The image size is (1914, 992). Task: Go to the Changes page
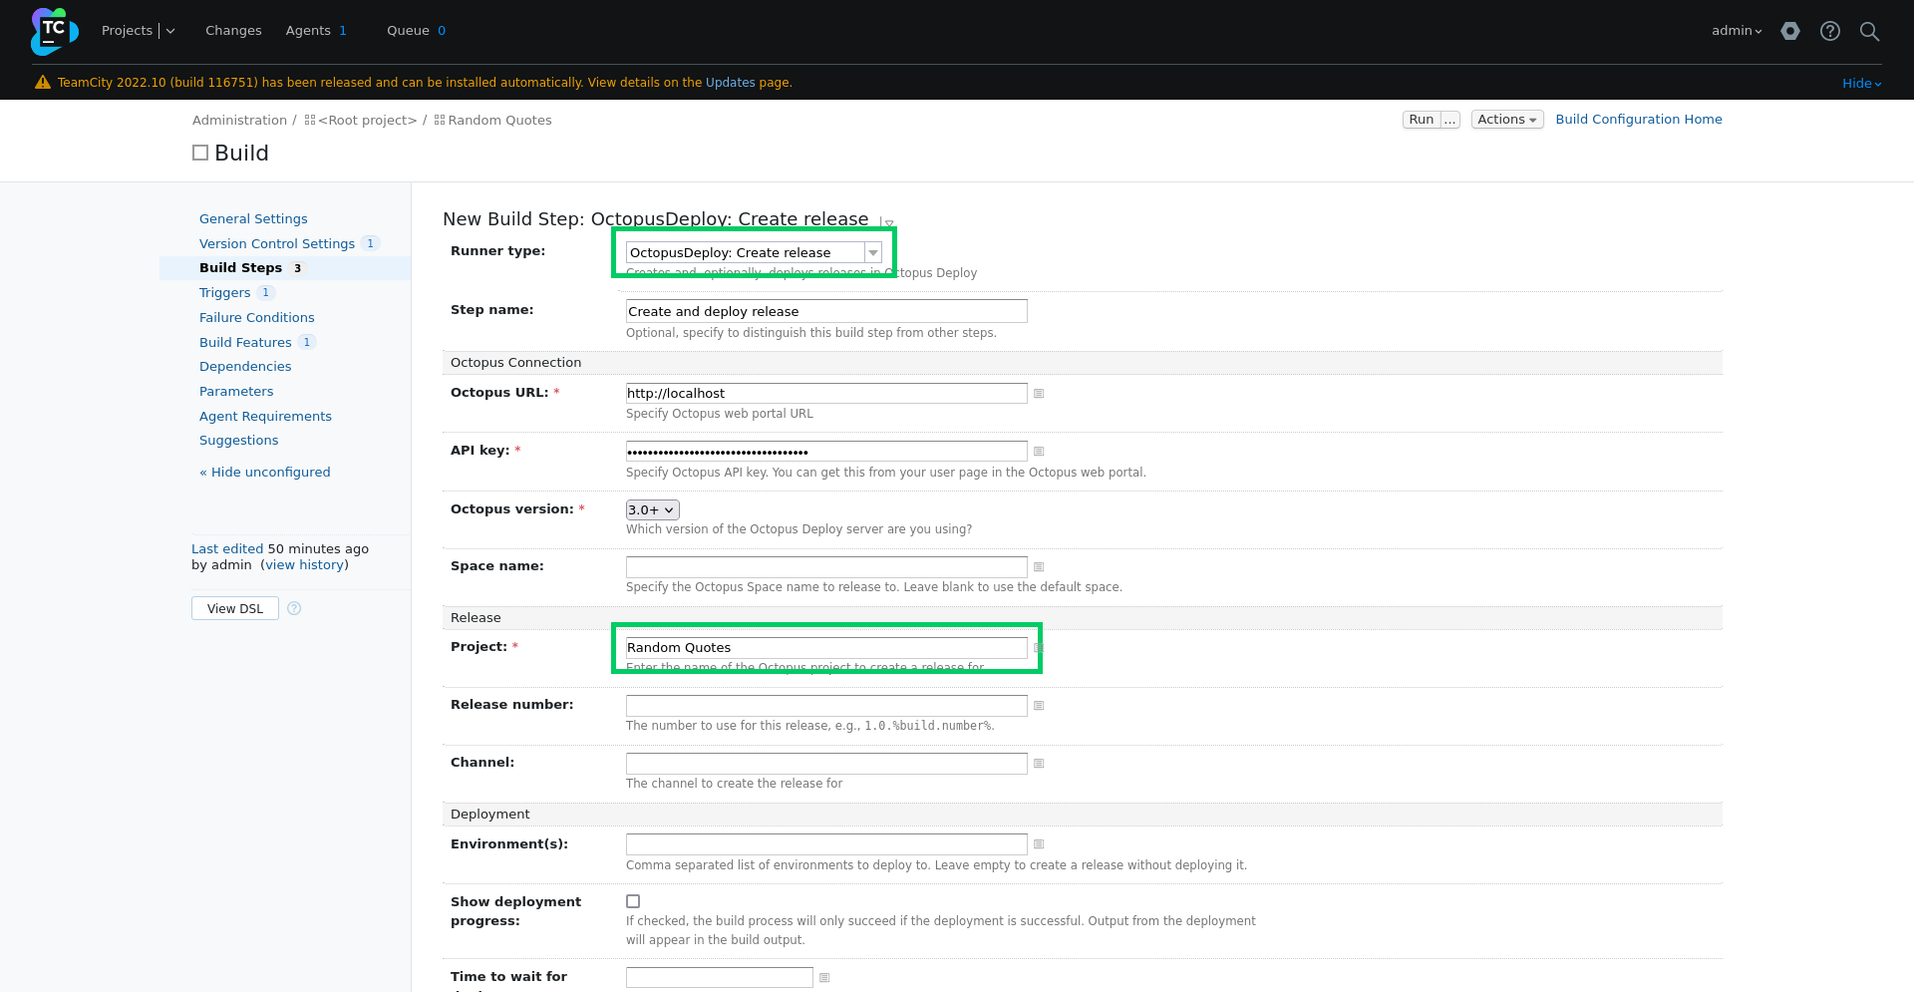point(233,31)
